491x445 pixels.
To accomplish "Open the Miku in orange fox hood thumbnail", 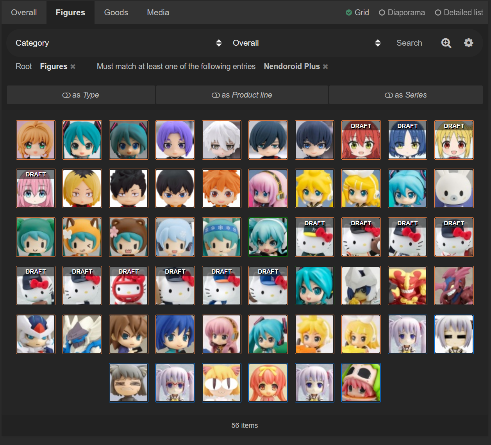I will [82, 237].
